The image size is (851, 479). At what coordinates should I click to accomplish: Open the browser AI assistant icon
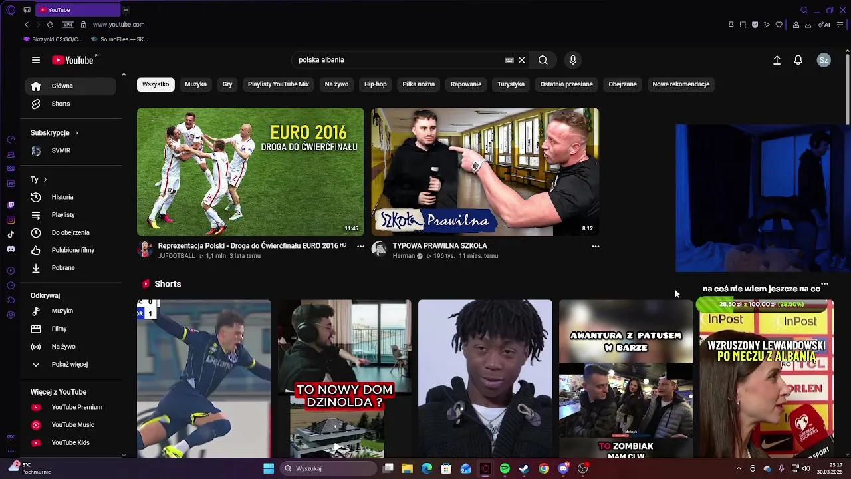pyautogui.click(x=824, y=25)
